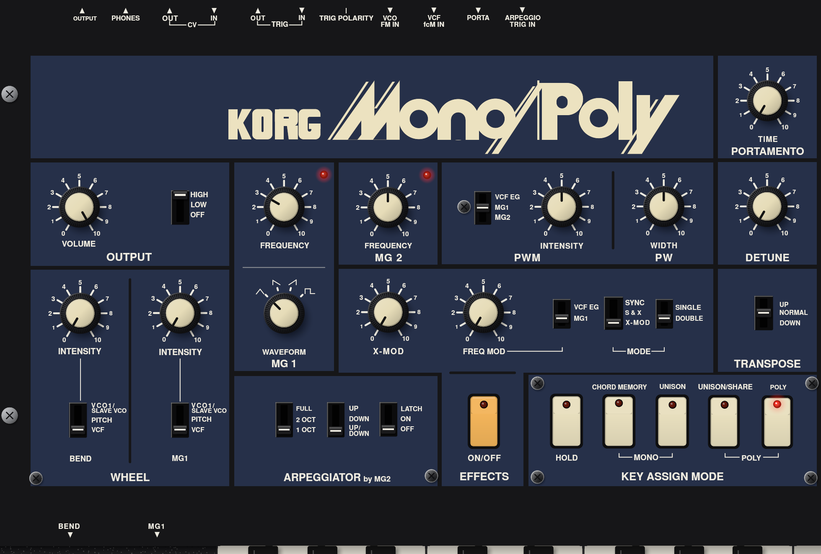Click the DETUNE knob
The width and height of the screenshot is (821, 554).
[767, 206]
